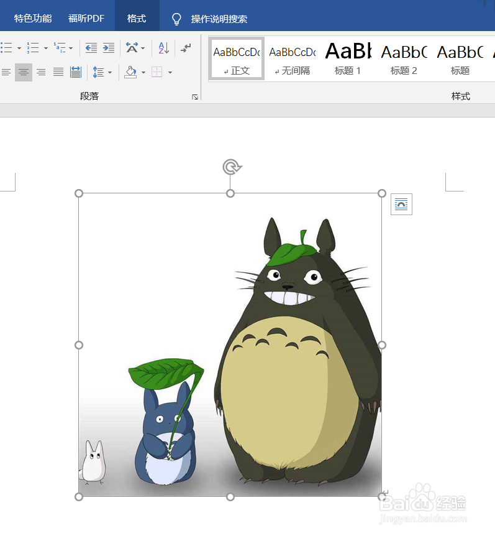Expand the numbering style dropdown
Viewport: 495px width, 536px height.
pyautogui.click(x=46, y=49)
